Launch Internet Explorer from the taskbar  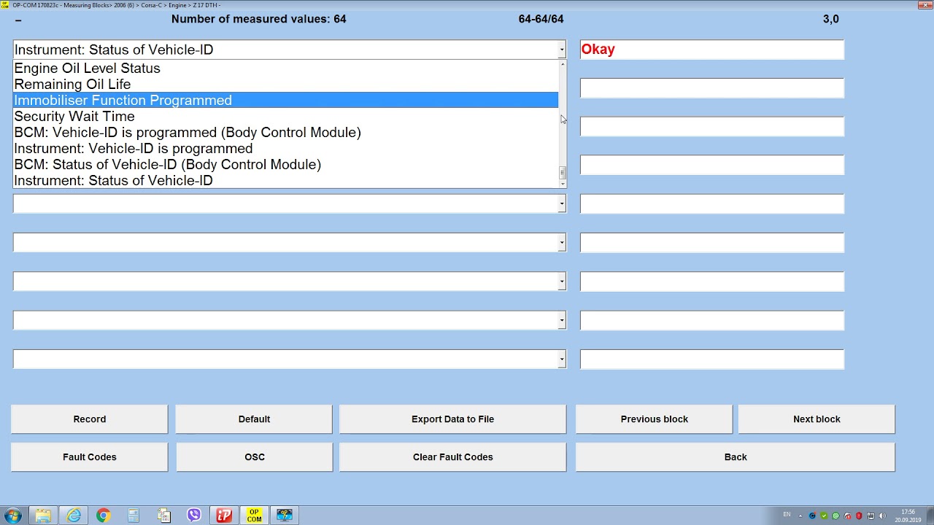[x=74, y=516]
